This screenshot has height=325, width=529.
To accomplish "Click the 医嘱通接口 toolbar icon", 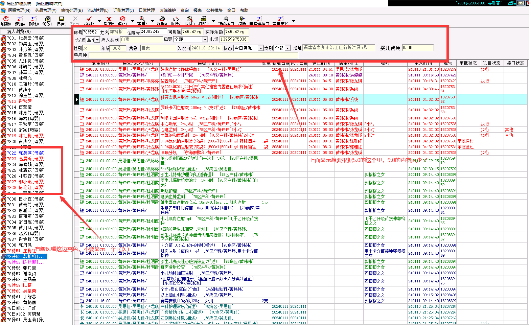I will [x=259, y=19].
